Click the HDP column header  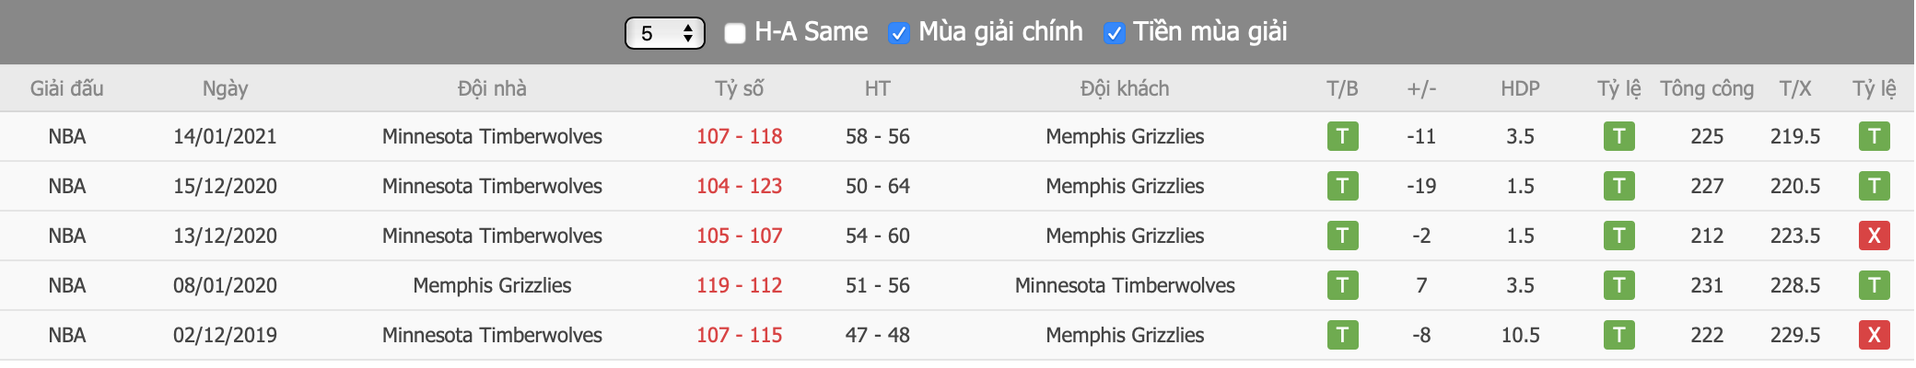coord(1520,88)
